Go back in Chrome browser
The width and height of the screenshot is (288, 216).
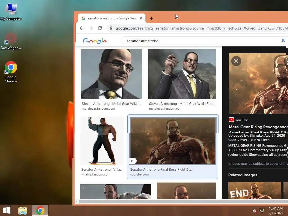82,28
